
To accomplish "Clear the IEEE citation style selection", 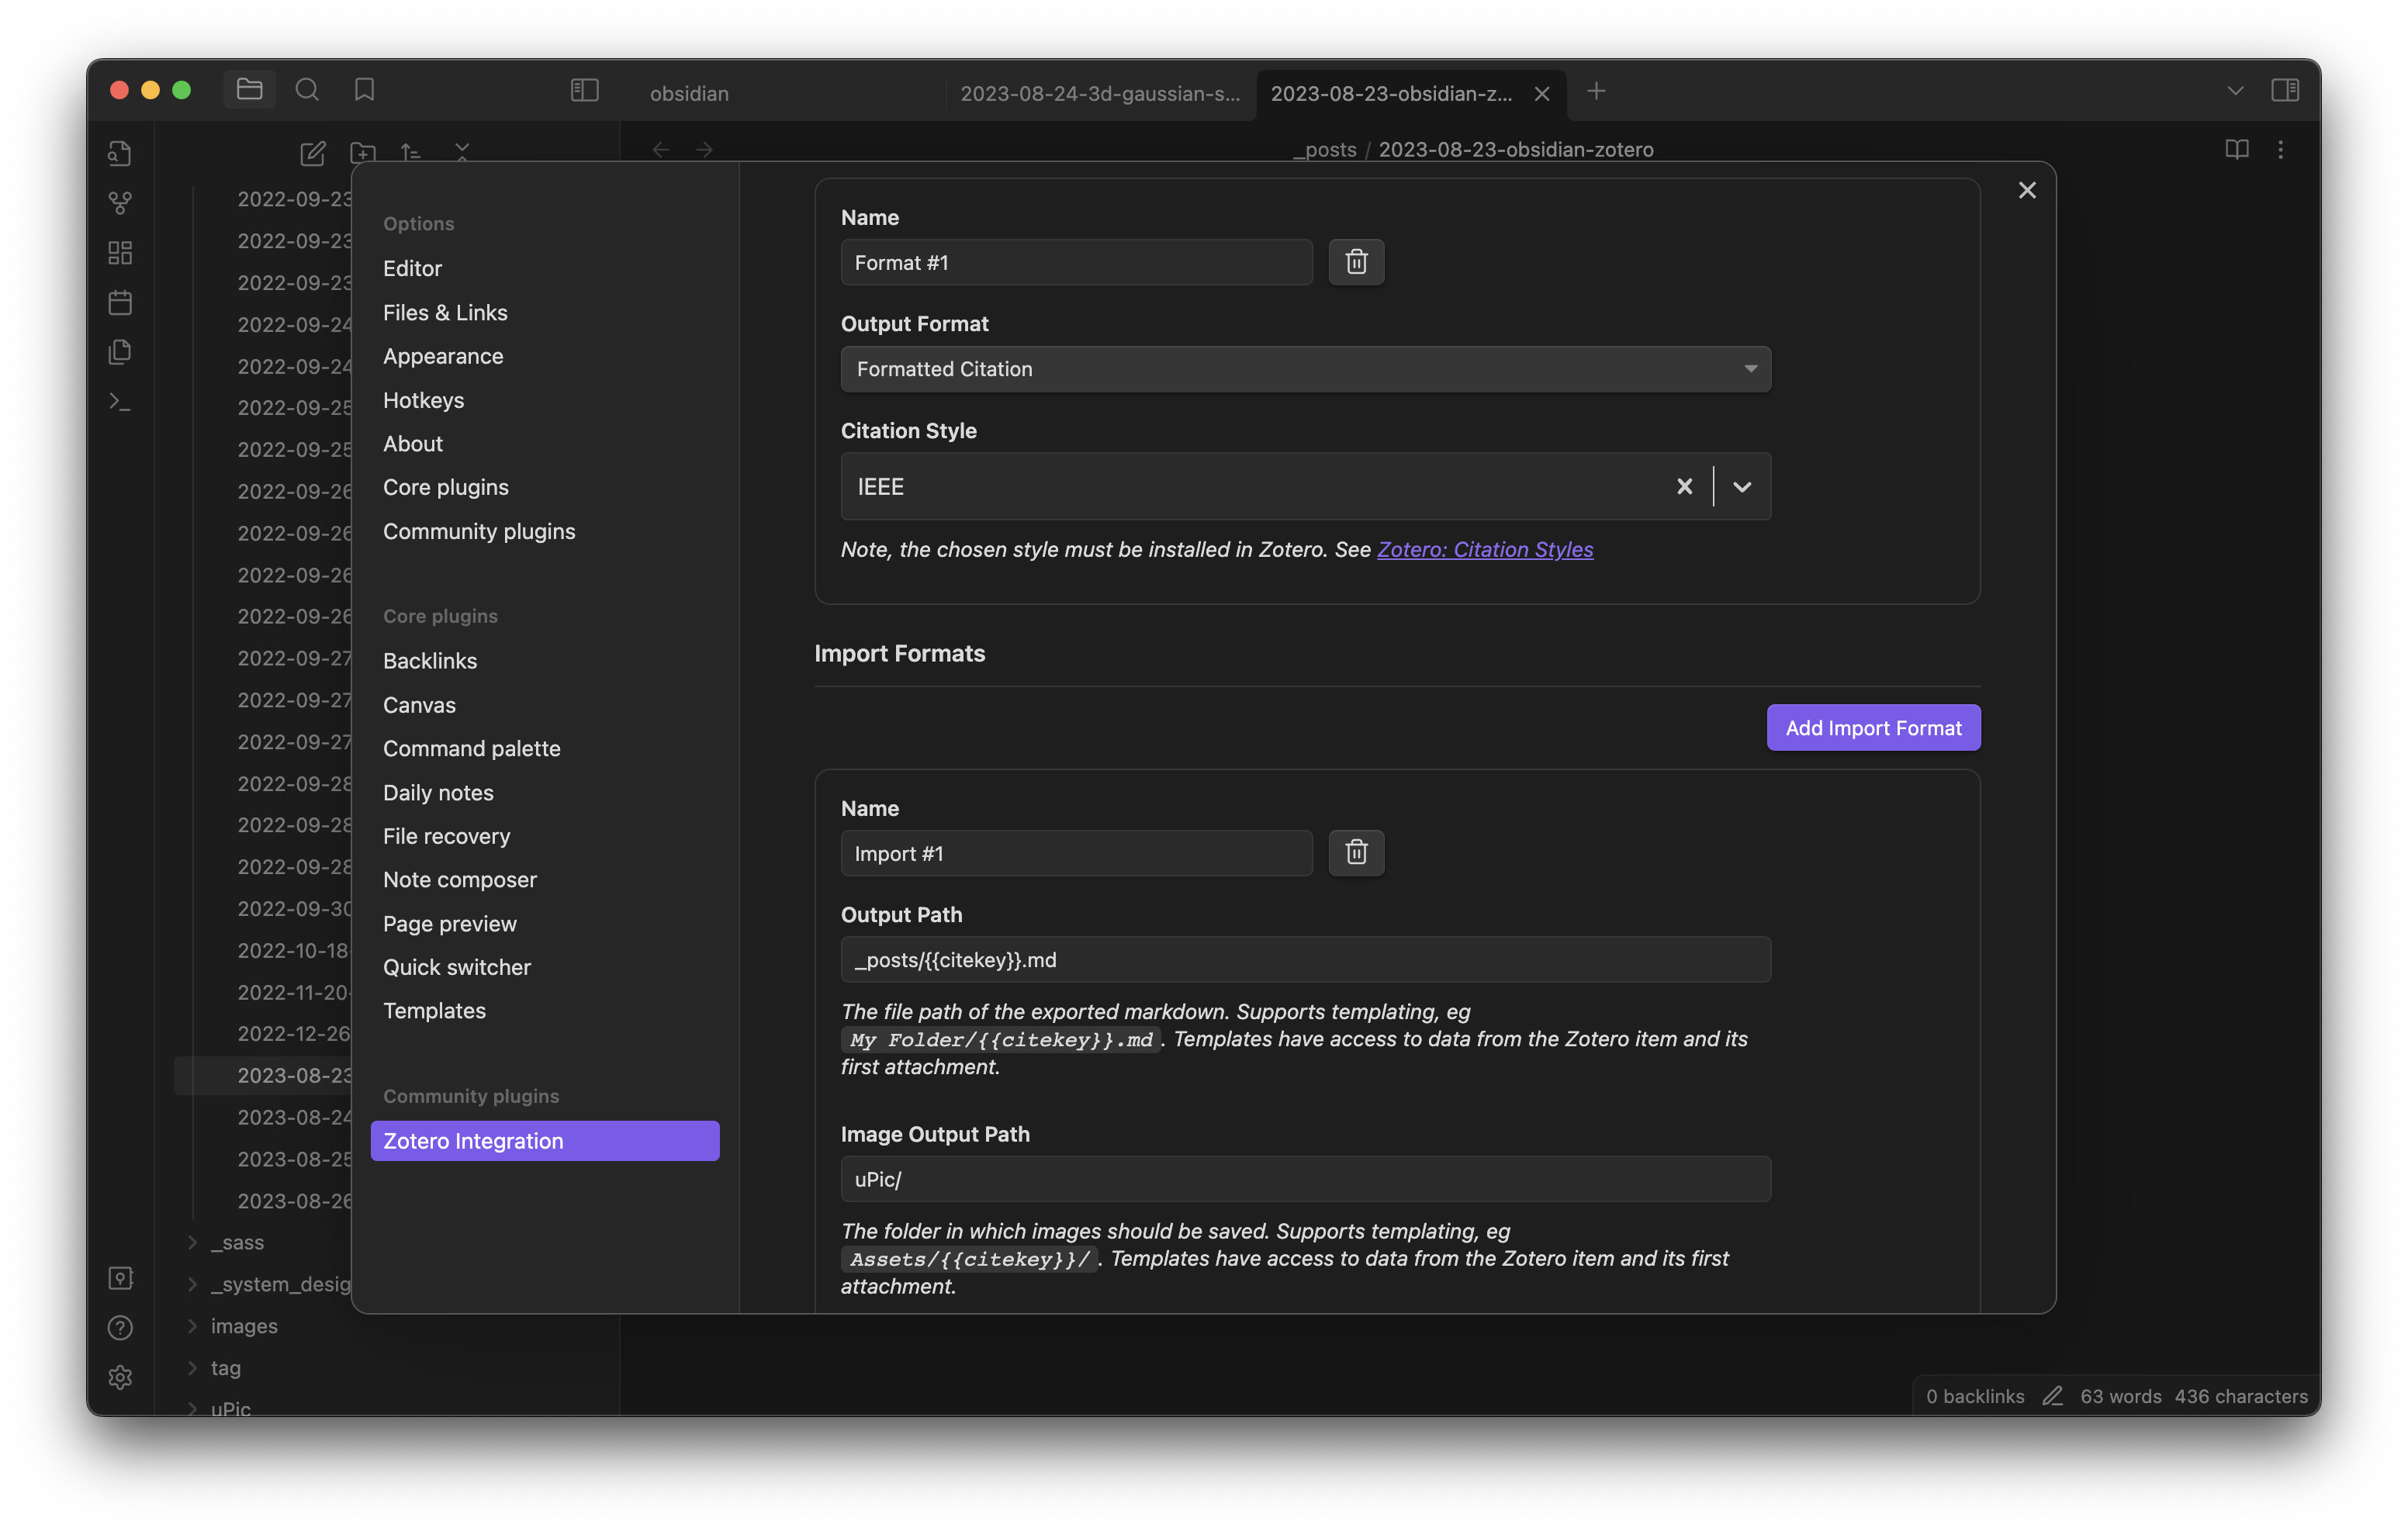I will pos(1684,487).
